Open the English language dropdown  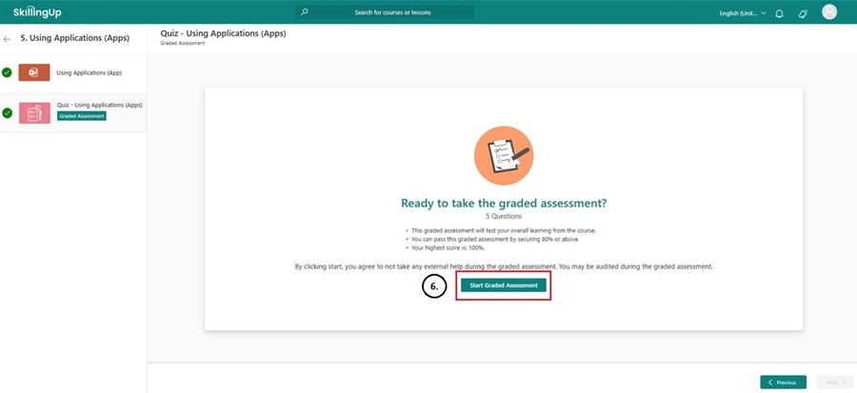(743, 13)
